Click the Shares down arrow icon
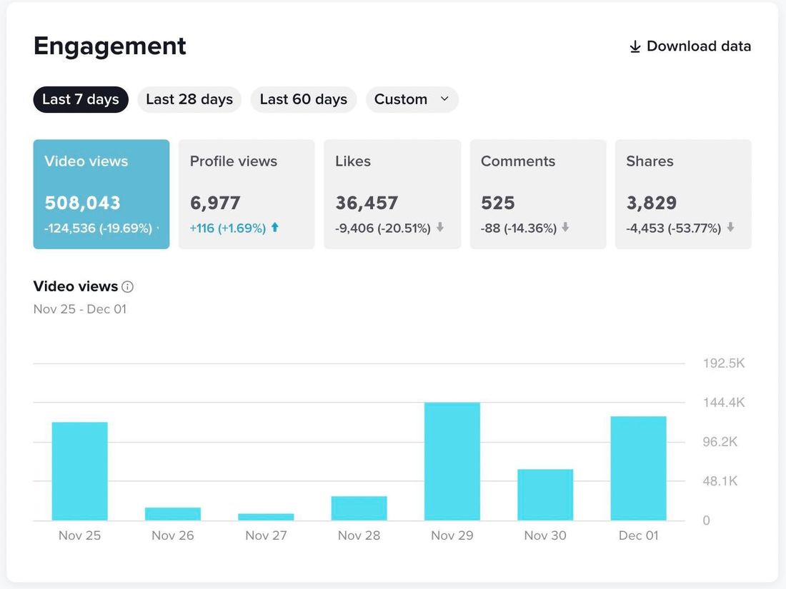 click(730, 227)
